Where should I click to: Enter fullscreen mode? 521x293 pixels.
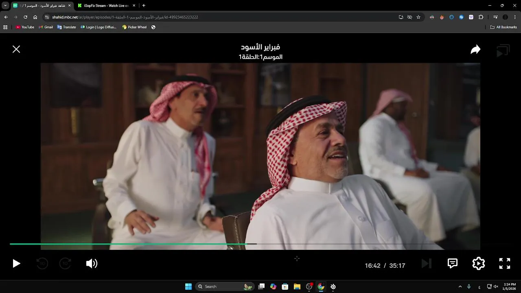pos(505,264)
